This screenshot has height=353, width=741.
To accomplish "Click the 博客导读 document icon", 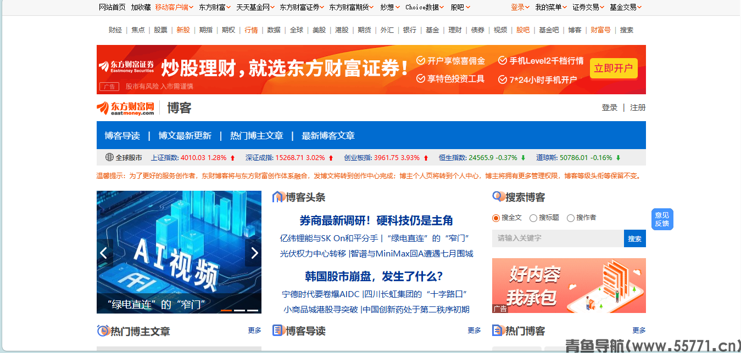I will point(278,331).
